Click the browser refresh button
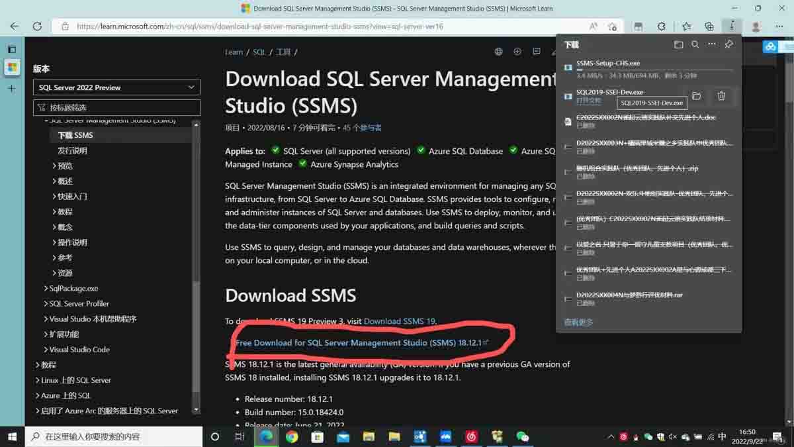The image size is (794, 447). [37, 26]
